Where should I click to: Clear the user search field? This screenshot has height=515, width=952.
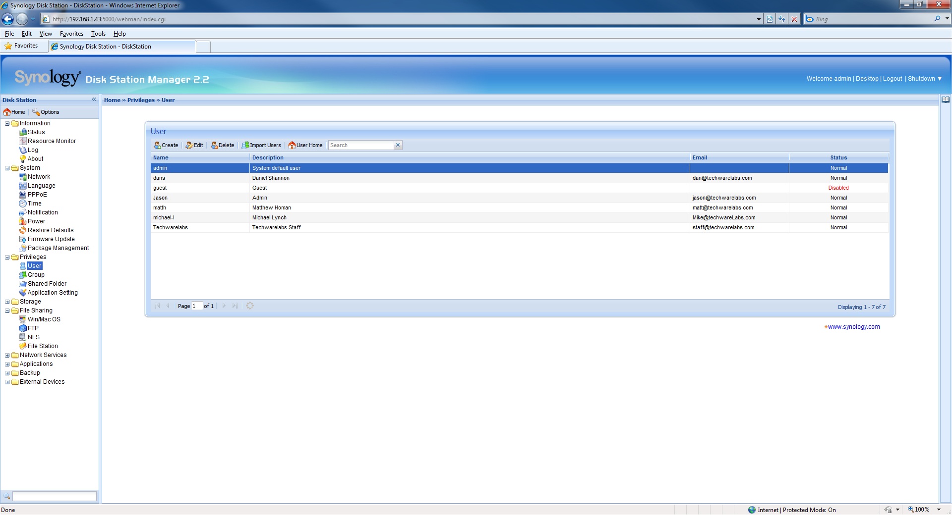tap(398, 145)
